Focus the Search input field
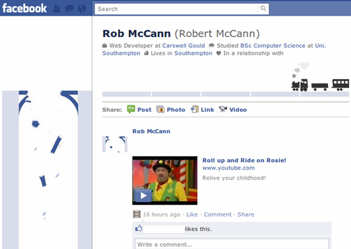Image resolution: width=351 pixels, height=249 pixels. [176, 9]
